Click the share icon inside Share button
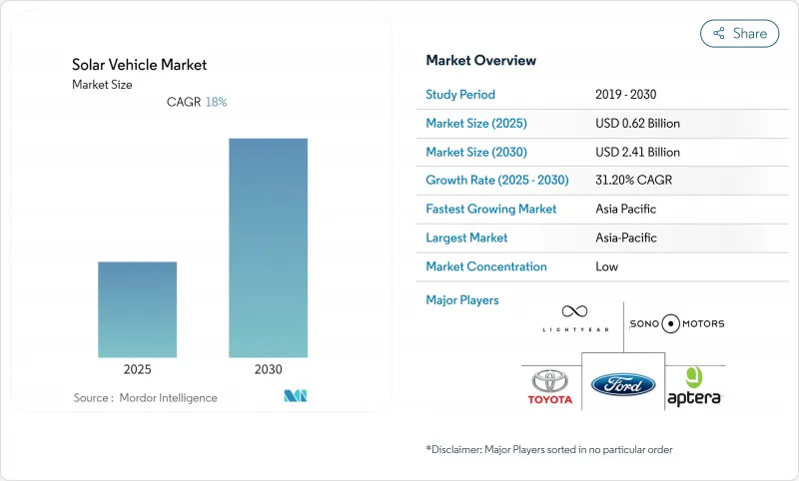The height and width of the screenshot is (481, 799). click(x=718, y=33)
